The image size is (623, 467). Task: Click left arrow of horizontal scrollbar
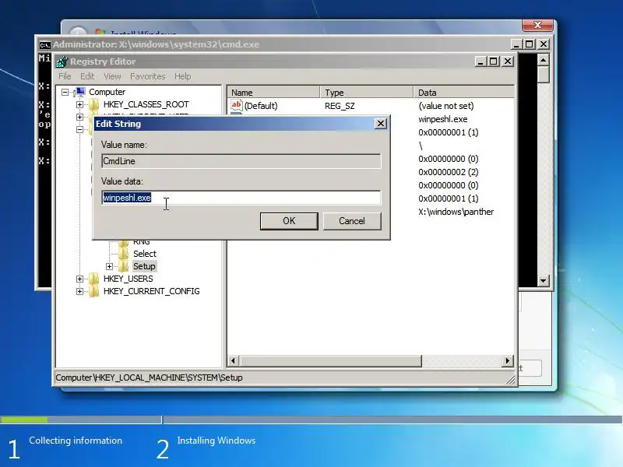pyautogui.click(x=233, y=361)
